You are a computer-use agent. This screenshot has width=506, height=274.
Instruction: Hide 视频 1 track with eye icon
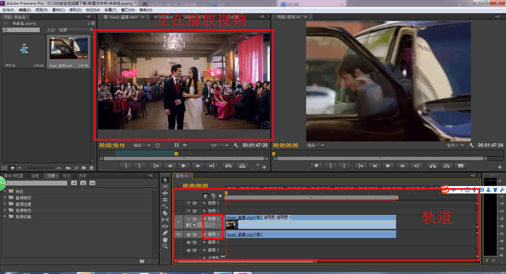click(x=188, y=219)
